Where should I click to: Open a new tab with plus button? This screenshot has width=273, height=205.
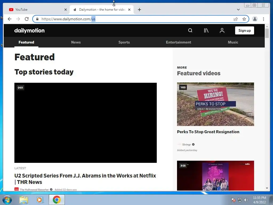tap(139, 10)
